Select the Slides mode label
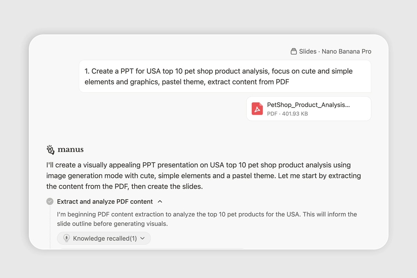The width and height of the screenshot is (417, 278). (307, 51)
